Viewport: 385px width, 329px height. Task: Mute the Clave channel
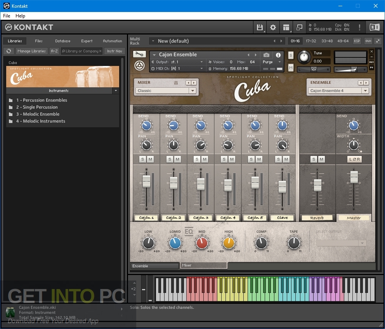coord(286,159)
